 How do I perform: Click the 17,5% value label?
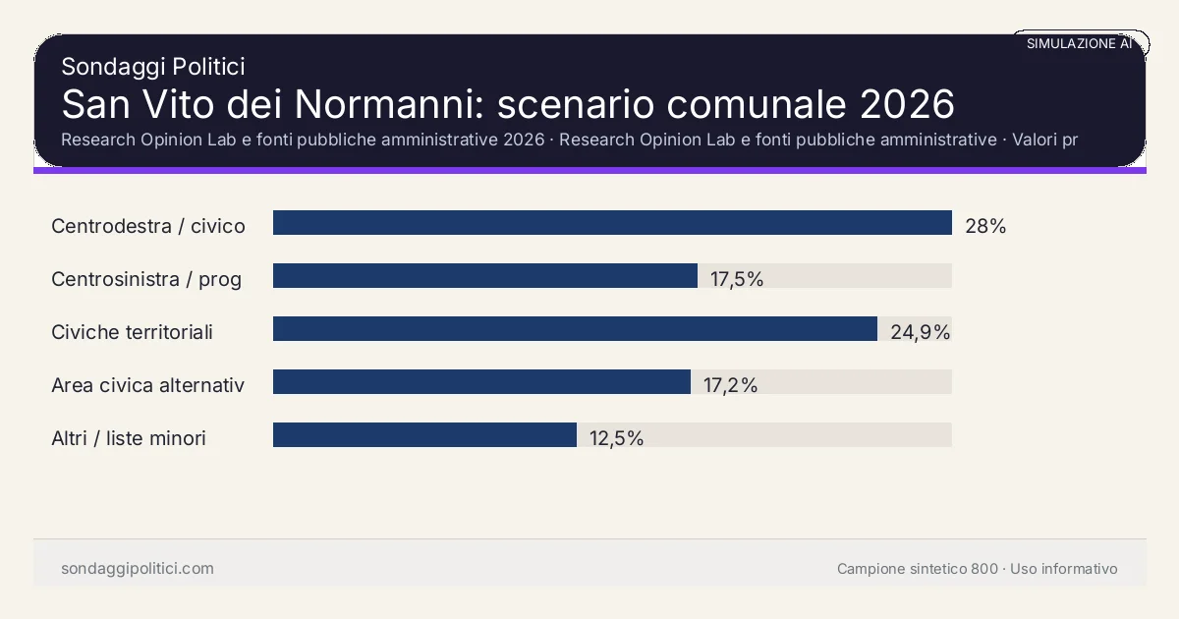[x=737, y=279]
